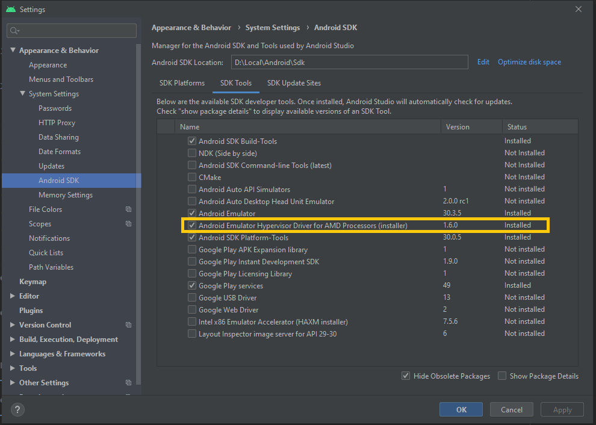Viewport: 596px width, 425px height.
Task: Check the NDK (Side by side) box
Action: [x=192, y=153]
